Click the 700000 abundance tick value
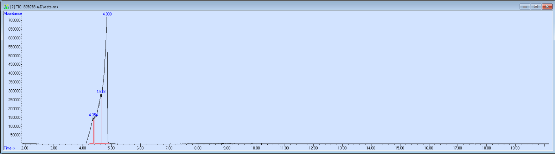This screenshot has width=555, height=154. [14, 20]
